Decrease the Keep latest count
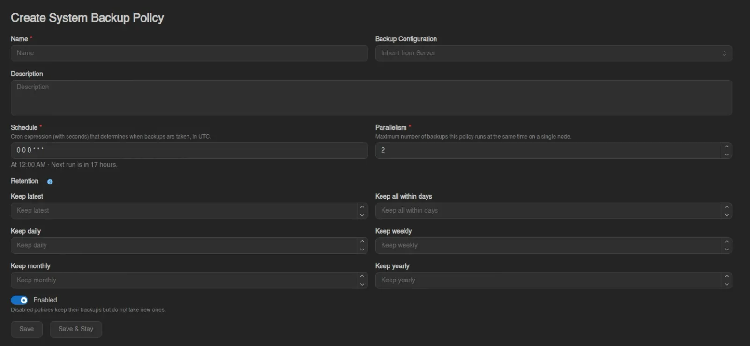Viewport: 750px width, 346px height. pyautogui.click(x=362, y=215)
